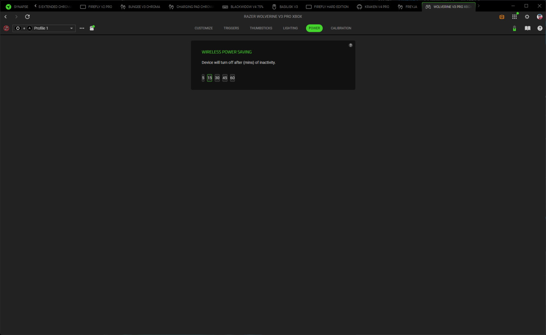Close the Synapse window
This screenshot has width=546, height=335.
[x=540, y=6]
